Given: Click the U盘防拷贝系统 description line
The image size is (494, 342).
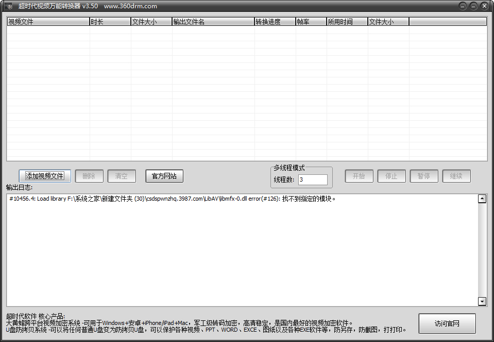Looking at the screenshot, I should [x=206, y=330].
